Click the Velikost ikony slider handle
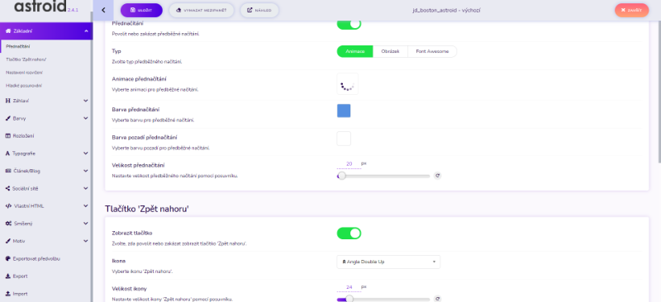The image size is (661, 302). 349,299
